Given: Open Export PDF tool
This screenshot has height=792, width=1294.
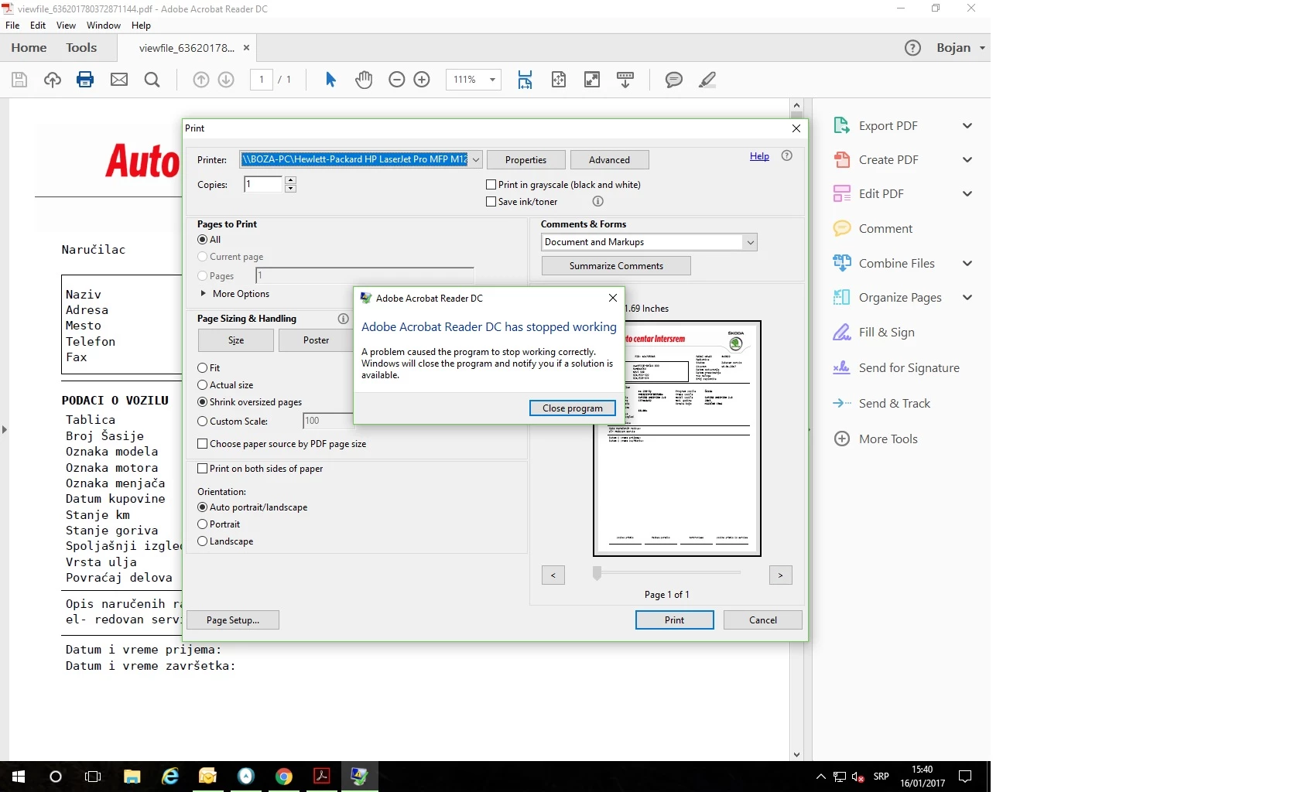Looking at the screenshot, I should click(888, 126).
